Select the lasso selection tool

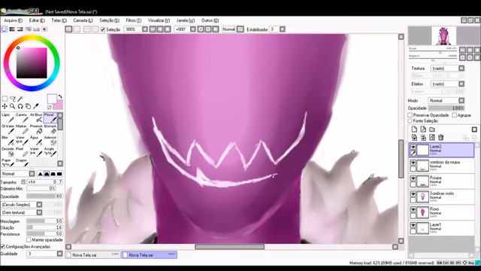tap(13, 99)
